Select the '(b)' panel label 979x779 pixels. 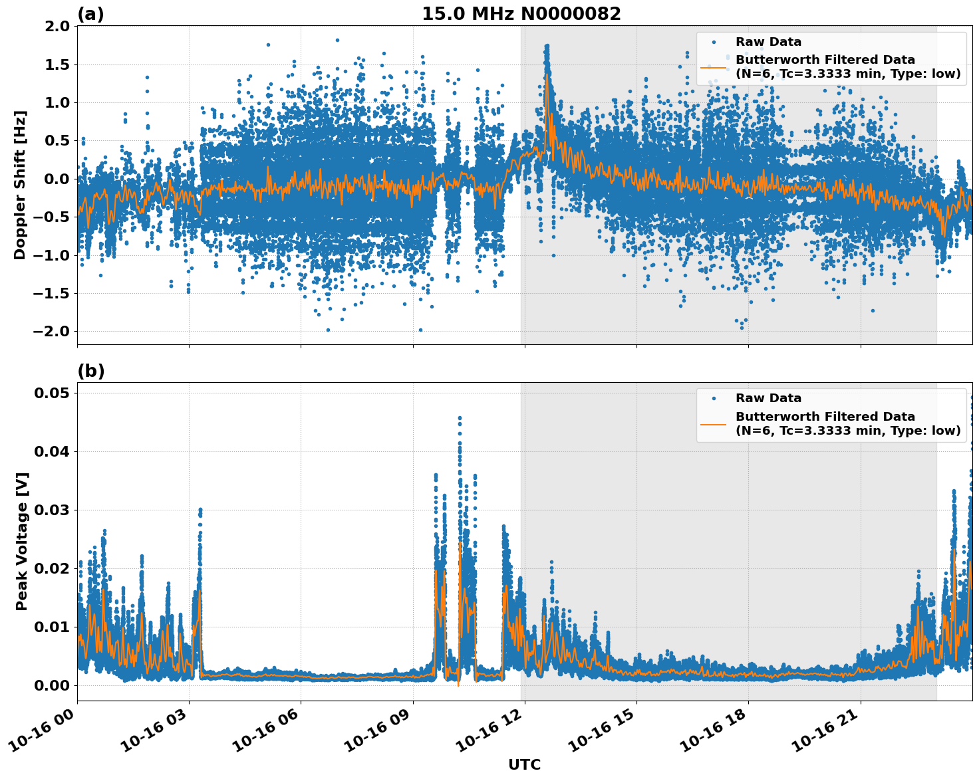[90, 371]
